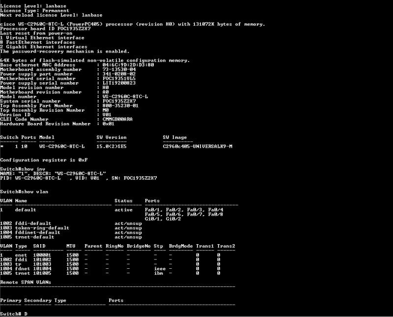Click the 'Switch#show vlan' command line
Viewport: 393px width, 317px height.
point(24,191)
